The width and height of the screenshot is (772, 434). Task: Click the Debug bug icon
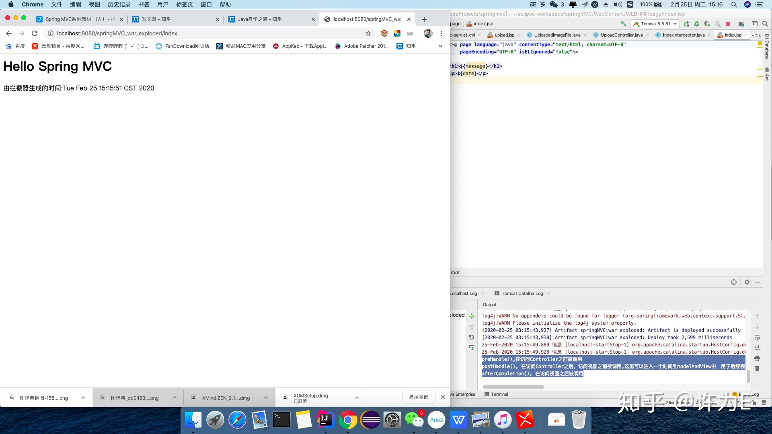point(697,24)
